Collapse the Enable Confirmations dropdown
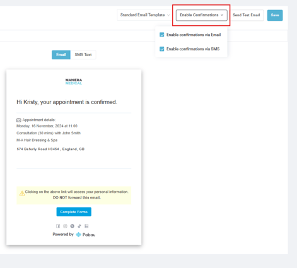This screenshot has width=297, height=268. (x=201, y=15)
